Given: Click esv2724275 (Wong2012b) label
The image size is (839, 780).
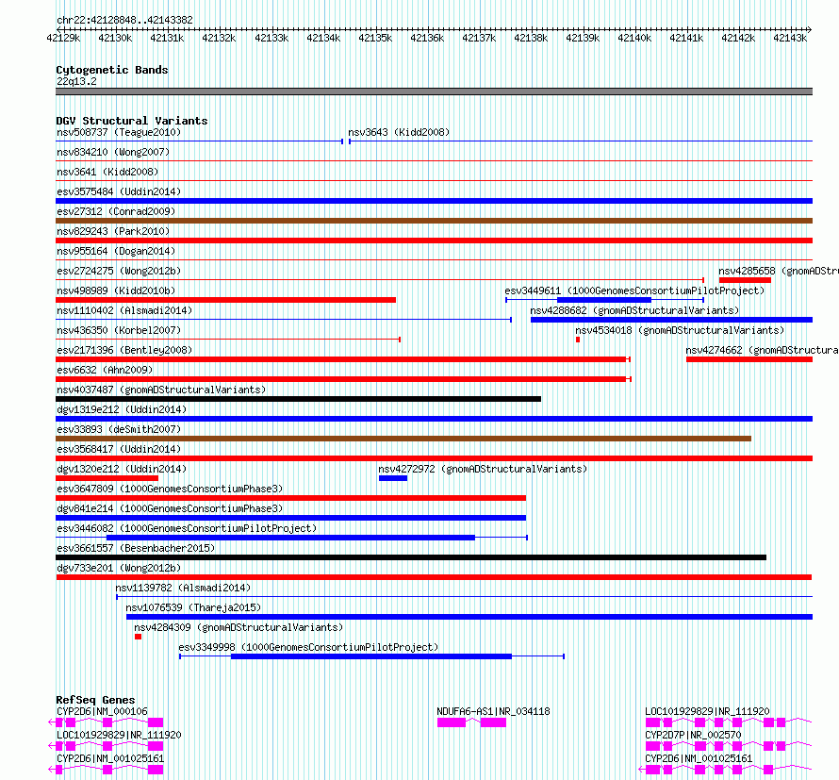Looking at the screenshot, I should [x=119, y=271].
